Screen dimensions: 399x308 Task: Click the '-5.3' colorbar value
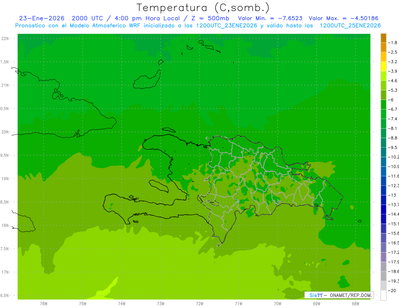point(393,90)
